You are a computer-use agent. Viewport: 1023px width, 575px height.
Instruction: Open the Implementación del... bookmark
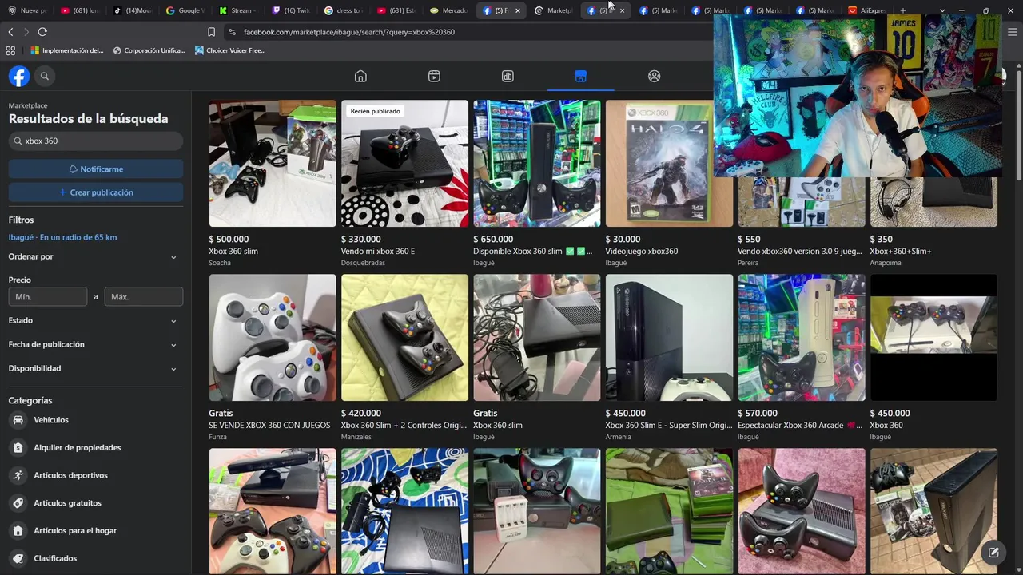tap(67, 50)
